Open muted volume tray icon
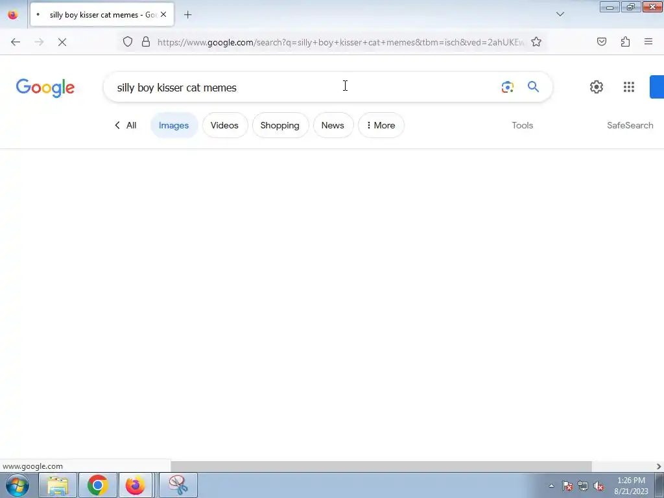664x498 pixels. (x=599, y=486)
